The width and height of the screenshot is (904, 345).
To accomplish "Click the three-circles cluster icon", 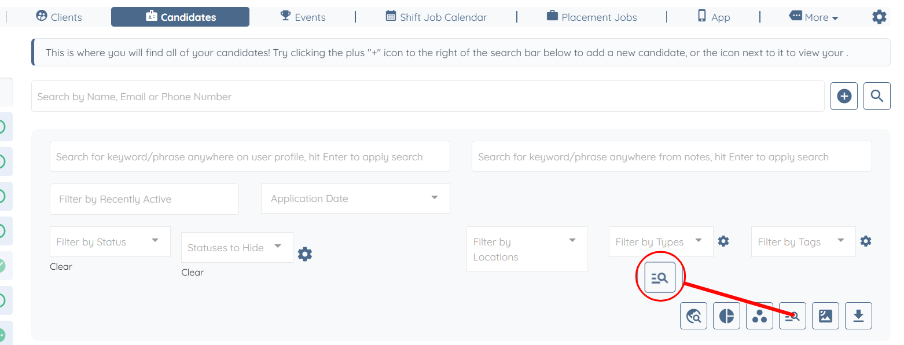I will point(759,316).
